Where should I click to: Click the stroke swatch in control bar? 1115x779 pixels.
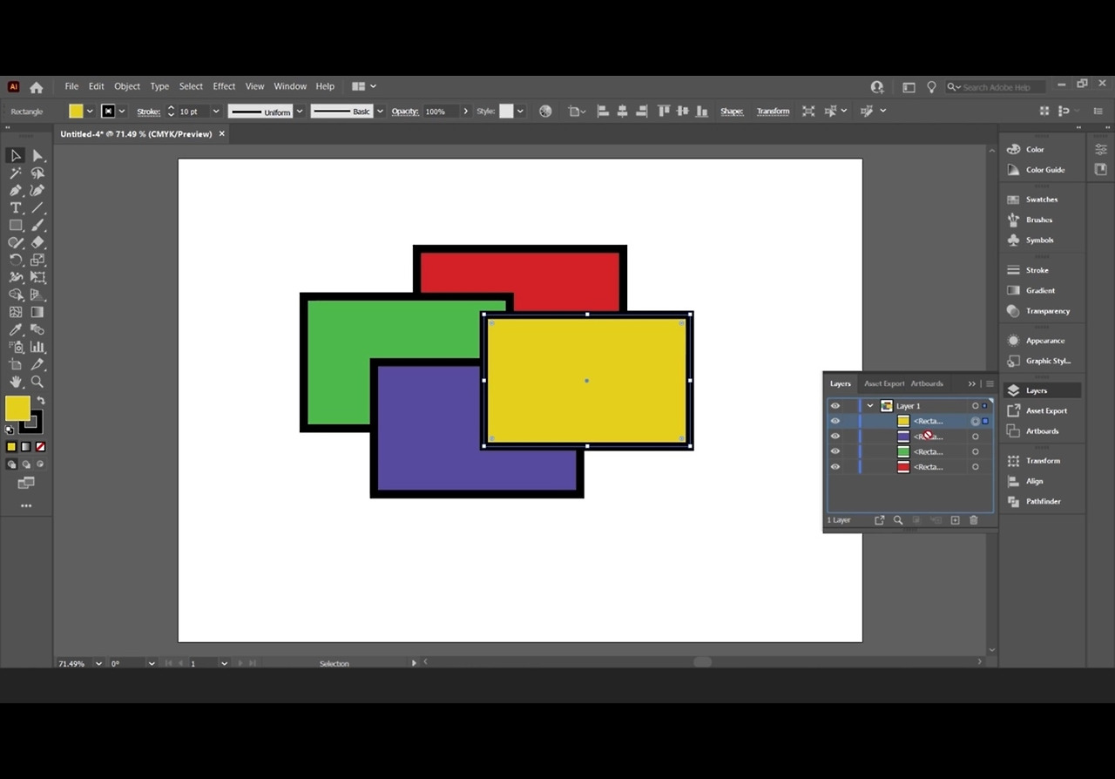108,112
